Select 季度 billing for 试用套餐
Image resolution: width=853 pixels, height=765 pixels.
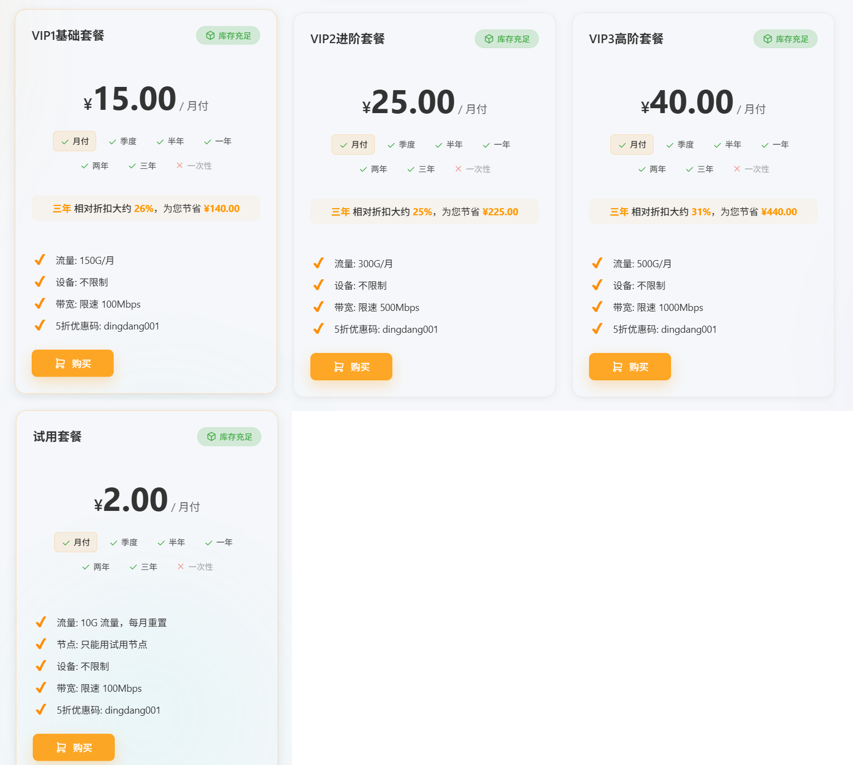click(124, 543)
